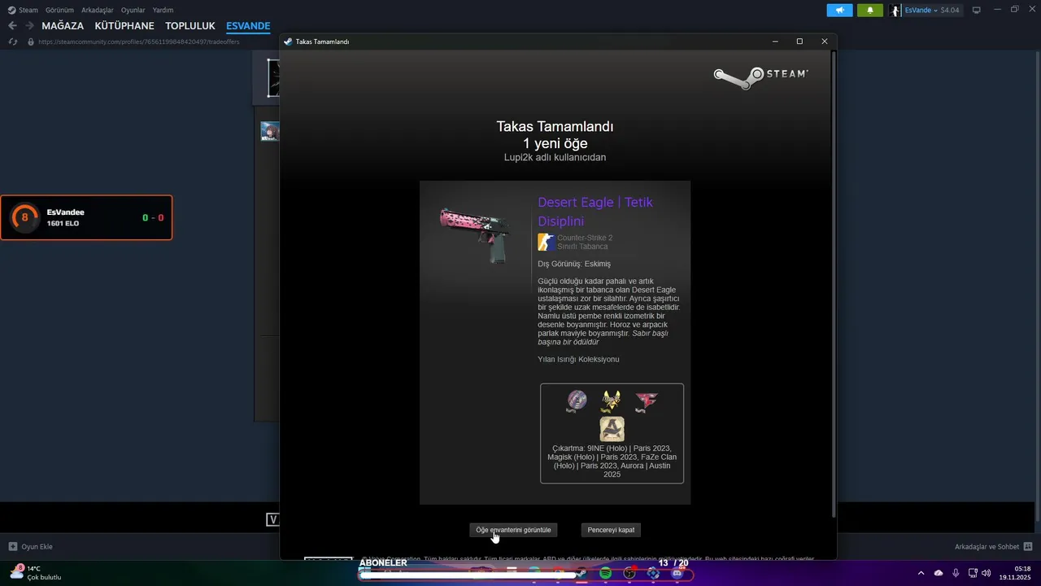Click the Takas Tamamlandı heading
Screen dimensions: 1041x586
point(555,127)
